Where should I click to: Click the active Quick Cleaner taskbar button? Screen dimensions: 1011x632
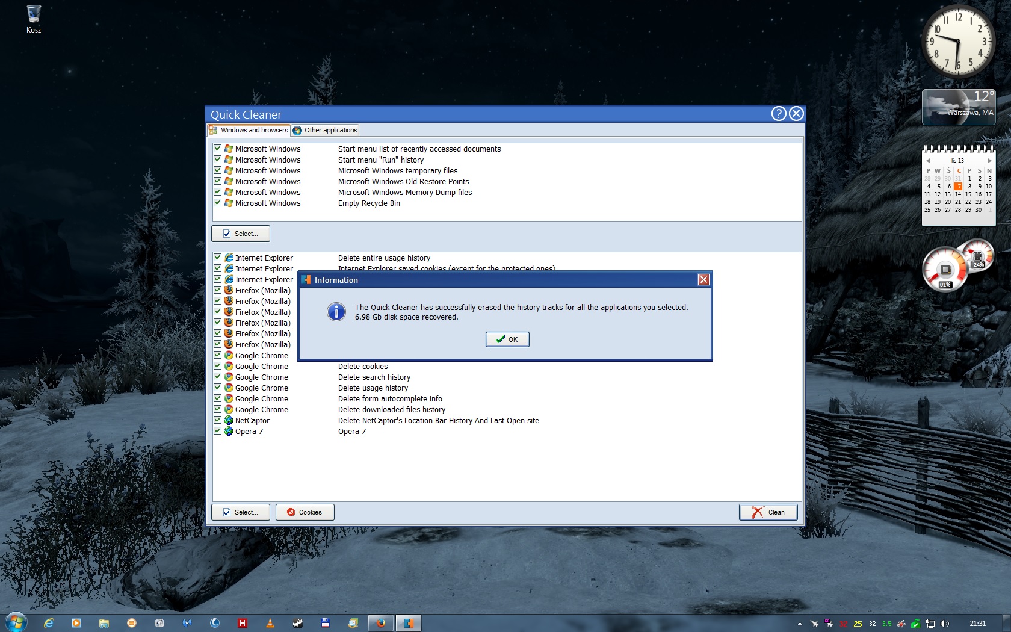409,623
